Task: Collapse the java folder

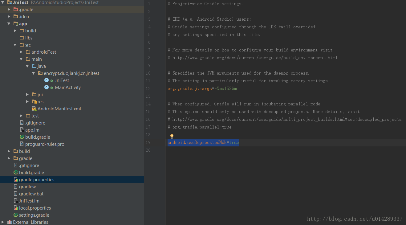Action: (x=27, y=66)
